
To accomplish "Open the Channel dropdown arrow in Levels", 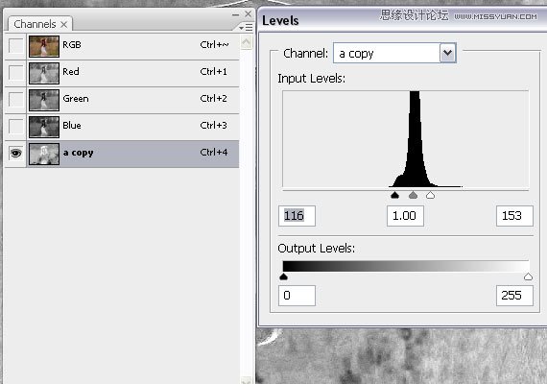I will pos(447,53).
